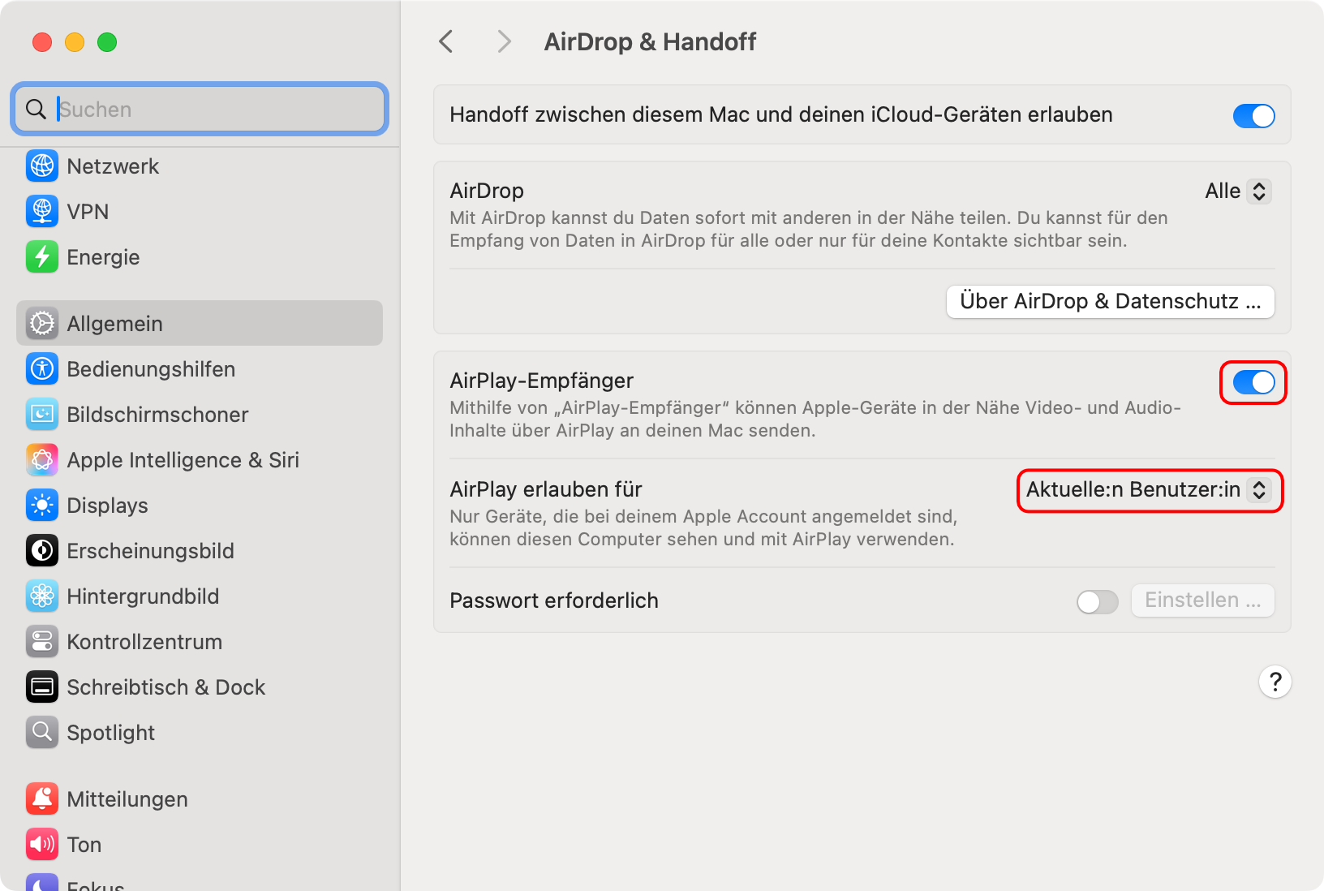Click the Netzwerk globe icon
The width and height of the screenshot is (1324, 891).
[42, 166]
